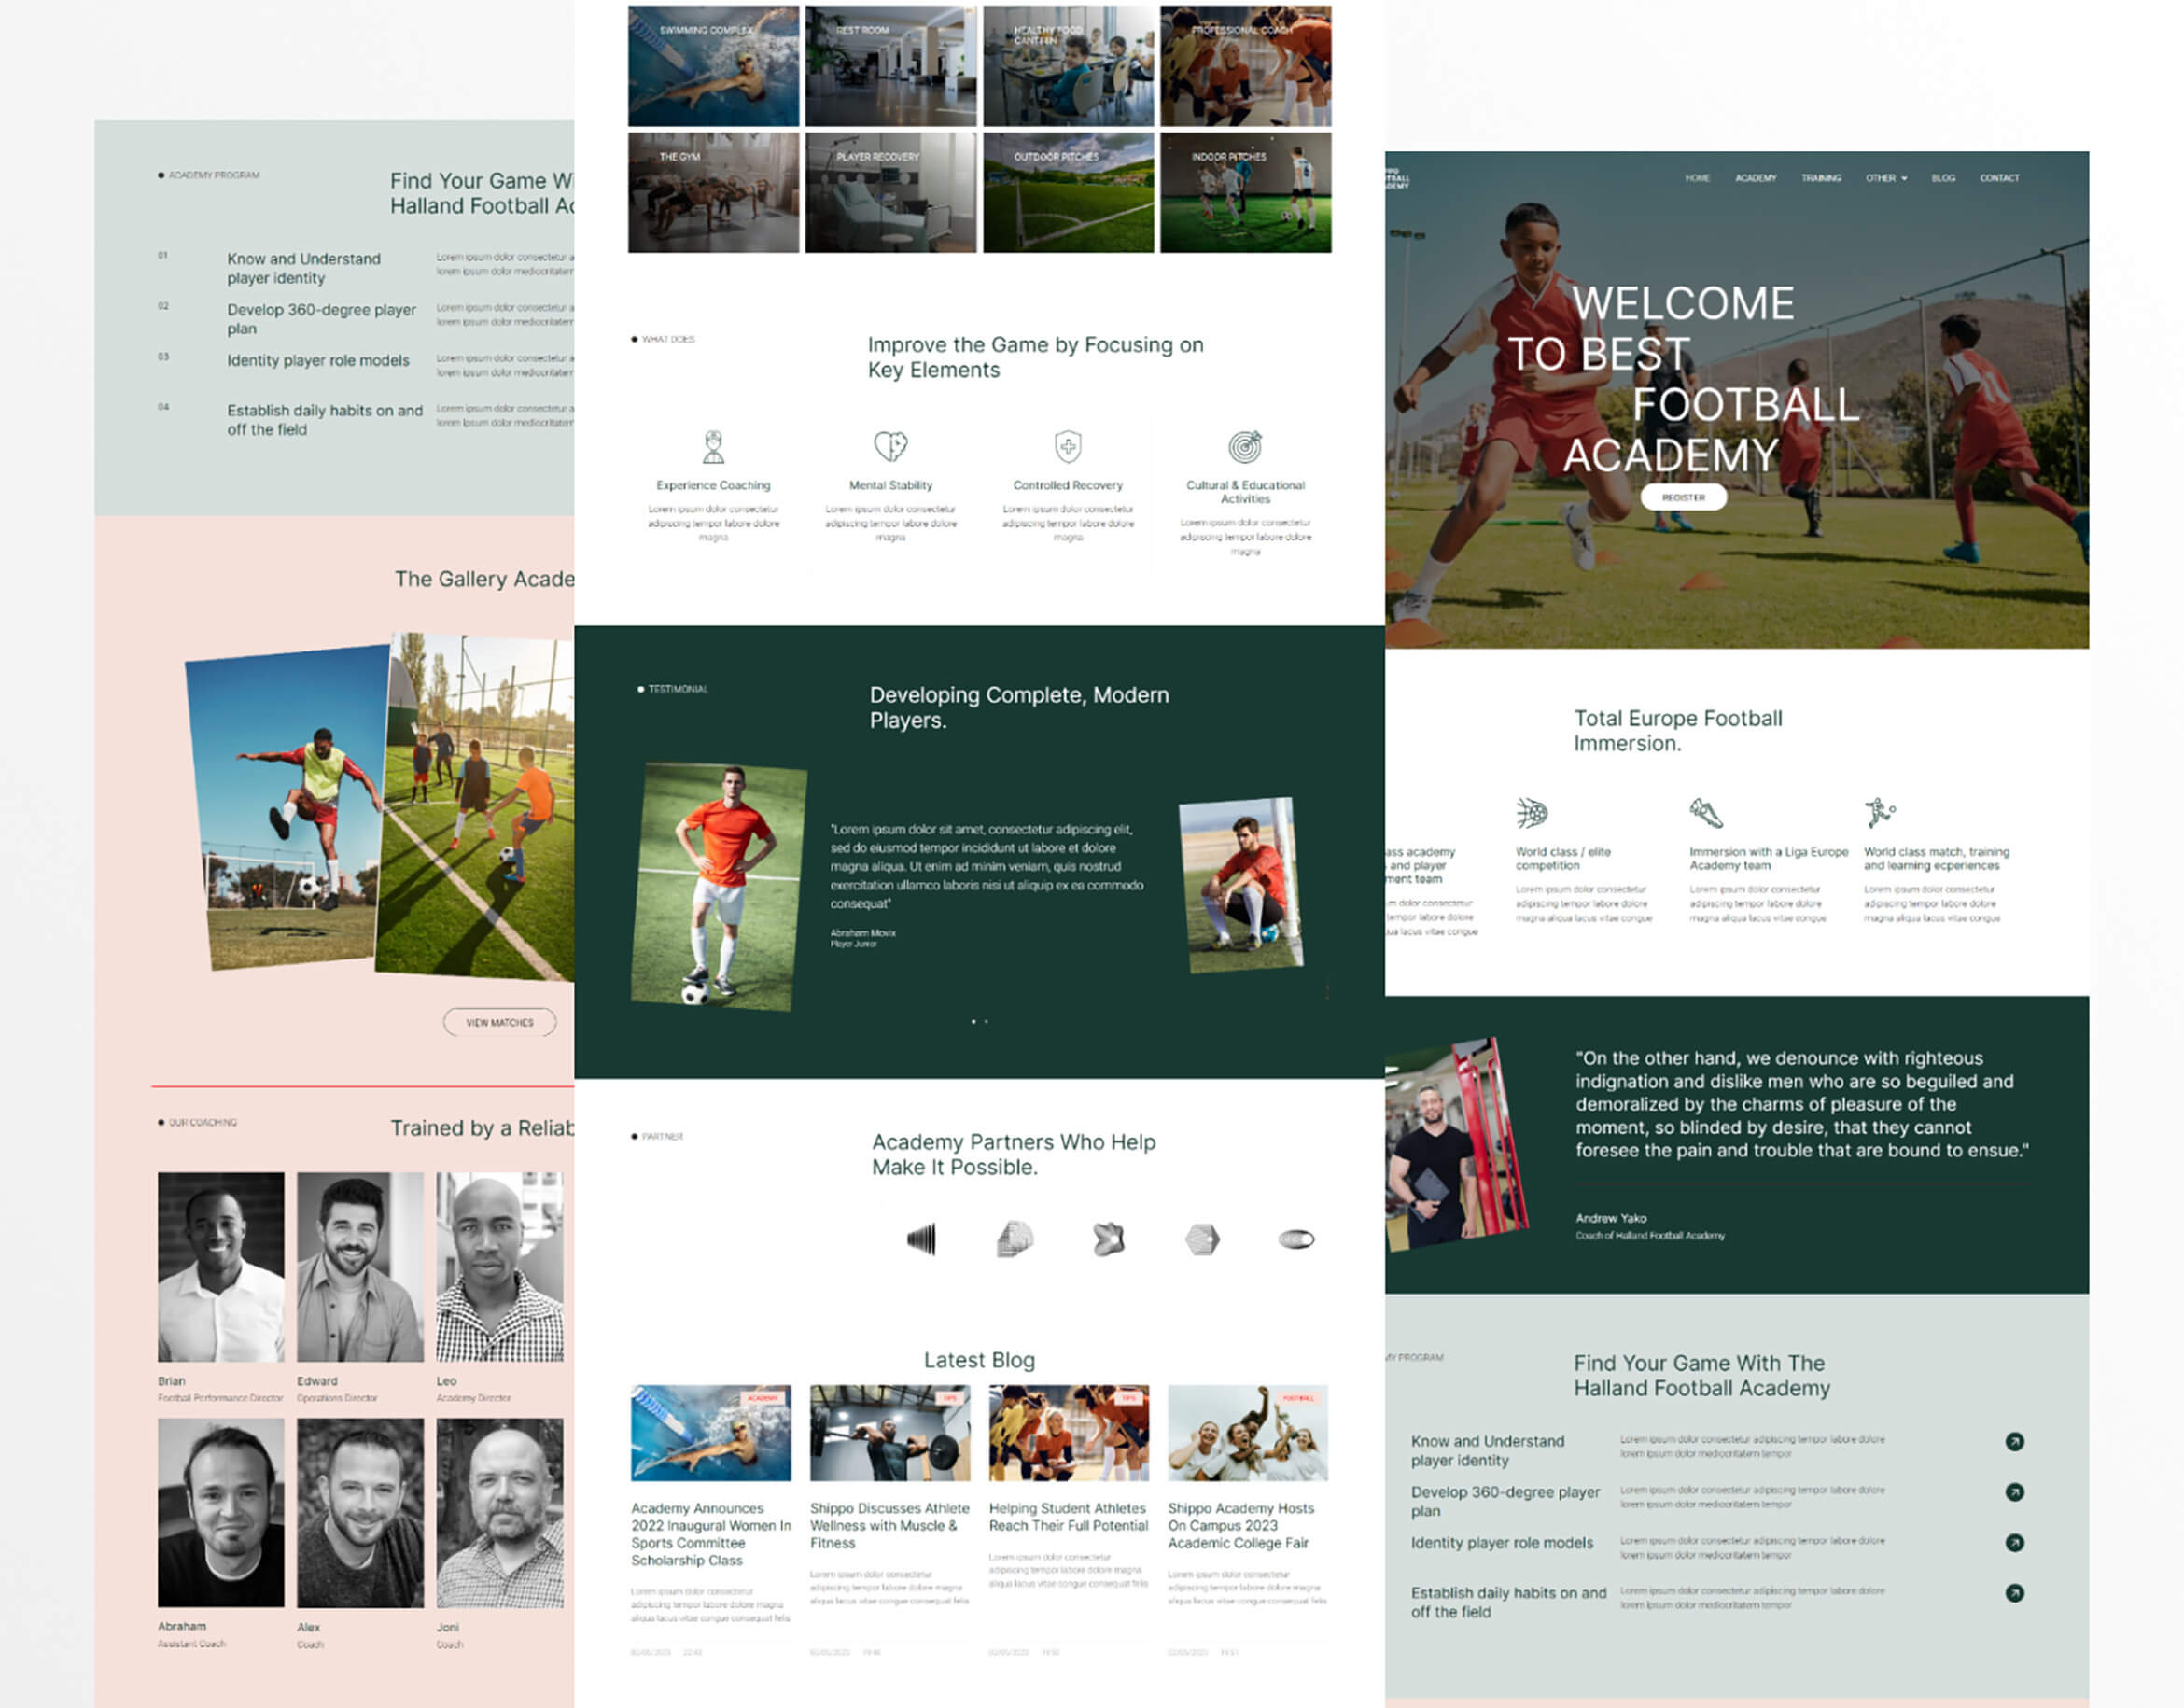
Task: Click the Mental Stability heart icon
Action: pos(890,445)
